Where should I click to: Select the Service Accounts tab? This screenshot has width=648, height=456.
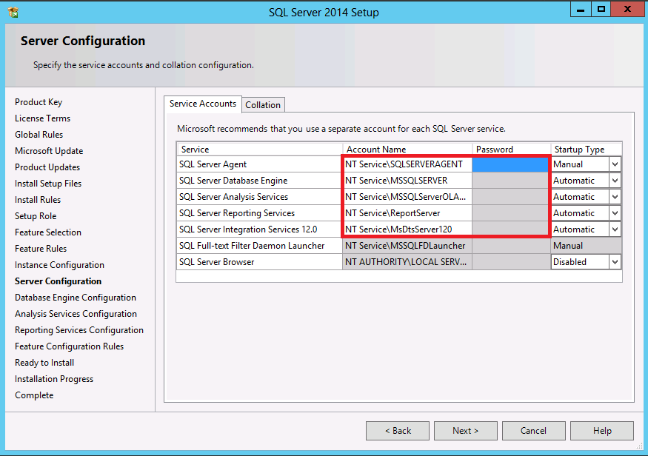(202, 104)
